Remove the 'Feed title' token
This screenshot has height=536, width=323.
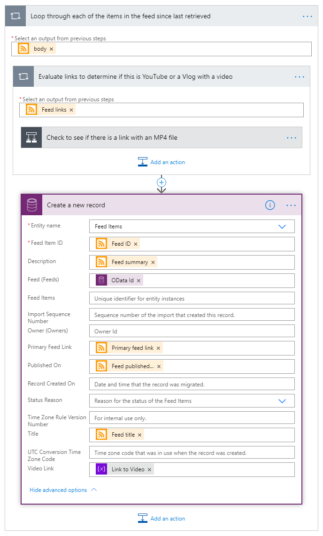[x=139, y=435]
